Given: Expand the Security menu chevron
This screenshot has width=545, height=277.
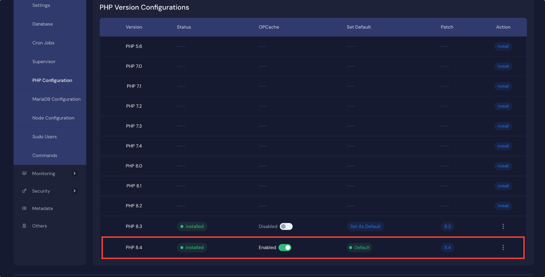Looking at the screenshot, I should click(x=75, y=191).
